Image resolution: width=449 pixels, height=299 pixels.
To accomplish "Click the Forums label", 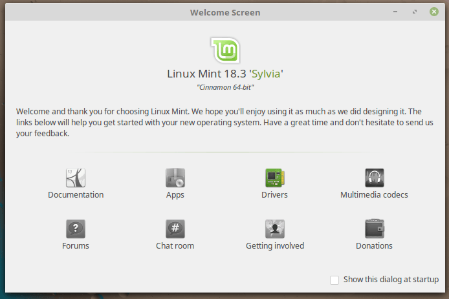I will pyautogui.click(x=76, y=246).
